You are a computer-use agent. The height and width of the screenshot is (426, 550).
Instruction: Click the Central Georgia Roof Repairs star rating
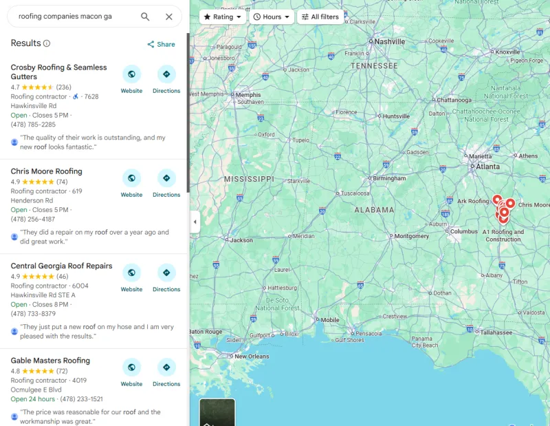38,277
